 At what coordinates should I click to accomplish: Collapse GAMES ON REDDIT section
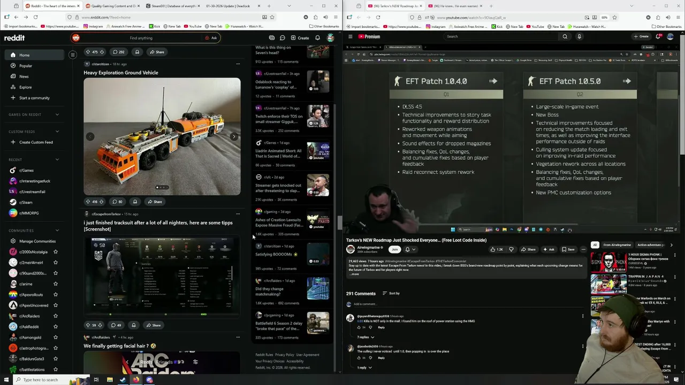point(57,114)
